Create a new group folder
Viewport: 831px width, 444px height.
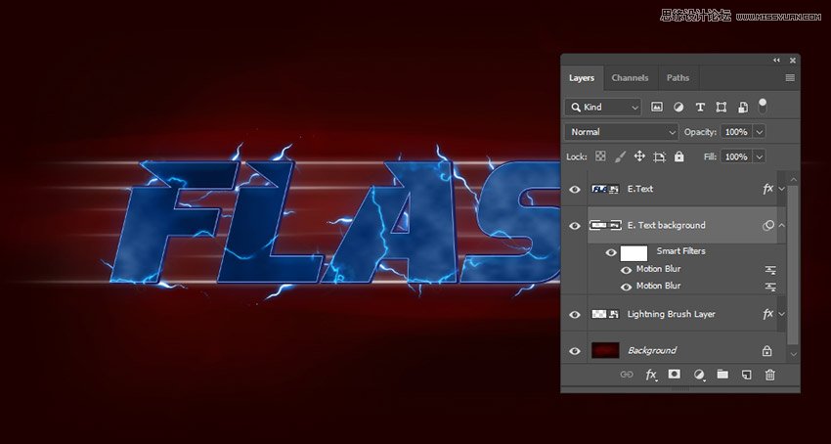point(722,375)
